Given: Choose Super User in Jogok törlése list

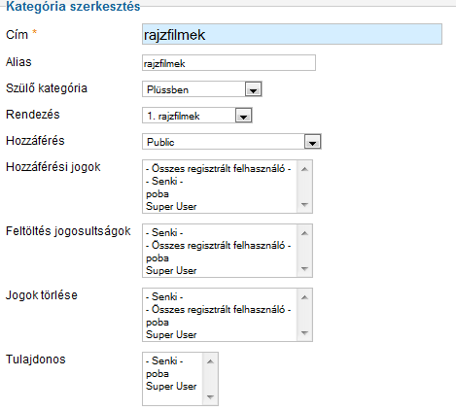Looking at the screenshot, I should point(171,334).
